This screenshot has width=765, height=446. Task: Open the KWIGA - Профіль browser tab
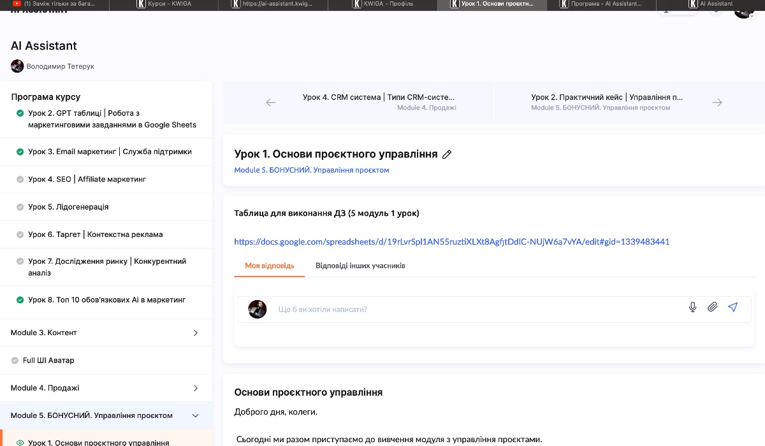pyautogui.click(x=382, y=4)
